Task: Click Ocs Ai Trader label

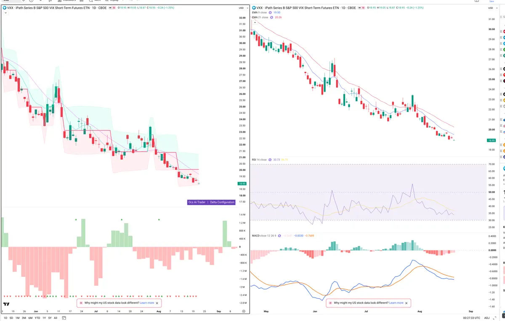Action: point(197,202)
